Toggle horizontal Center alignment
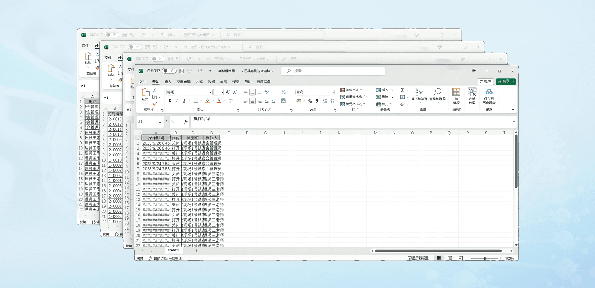595x288 pixels. pyautogui.click(x=253, y=101)
